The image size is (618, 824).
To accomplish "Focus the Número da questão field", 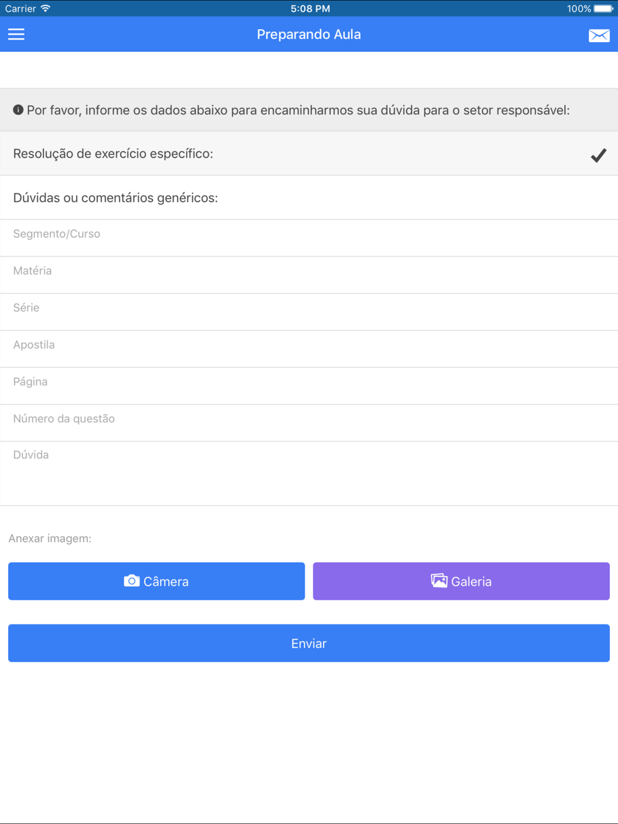I will point(309,423).
